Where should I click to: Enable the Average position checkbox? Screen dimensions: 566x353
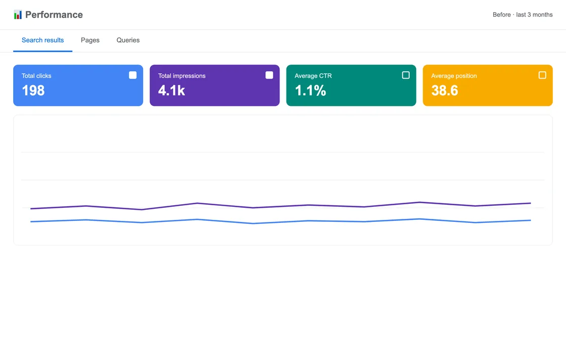tap(542, 75)
